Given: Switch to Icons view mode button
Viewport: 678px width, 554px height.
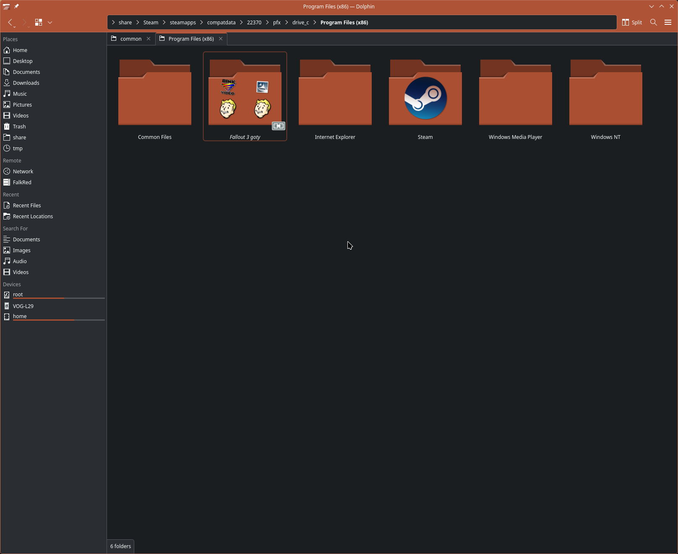Looking at the screenshot, I should (39, 22).
